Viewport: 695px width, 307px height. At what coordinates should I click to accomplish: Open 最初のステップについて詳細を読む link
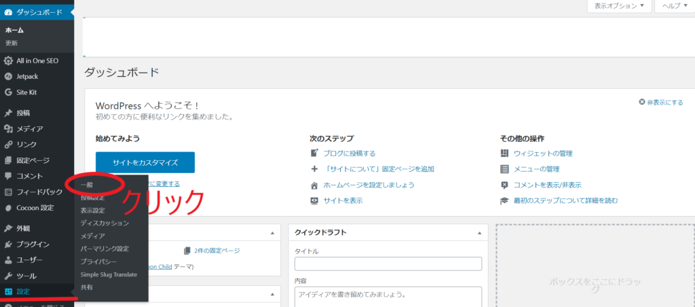tap(565, 200)
